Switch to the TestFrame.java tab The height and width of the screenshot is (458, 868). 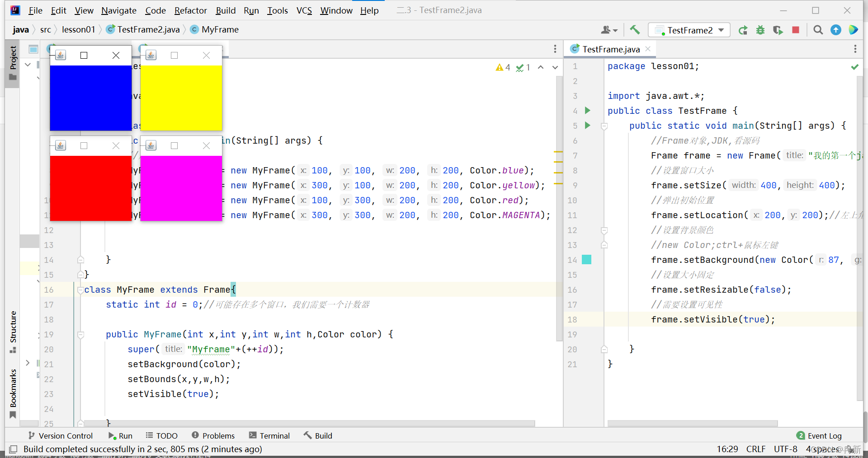[611, 49]
